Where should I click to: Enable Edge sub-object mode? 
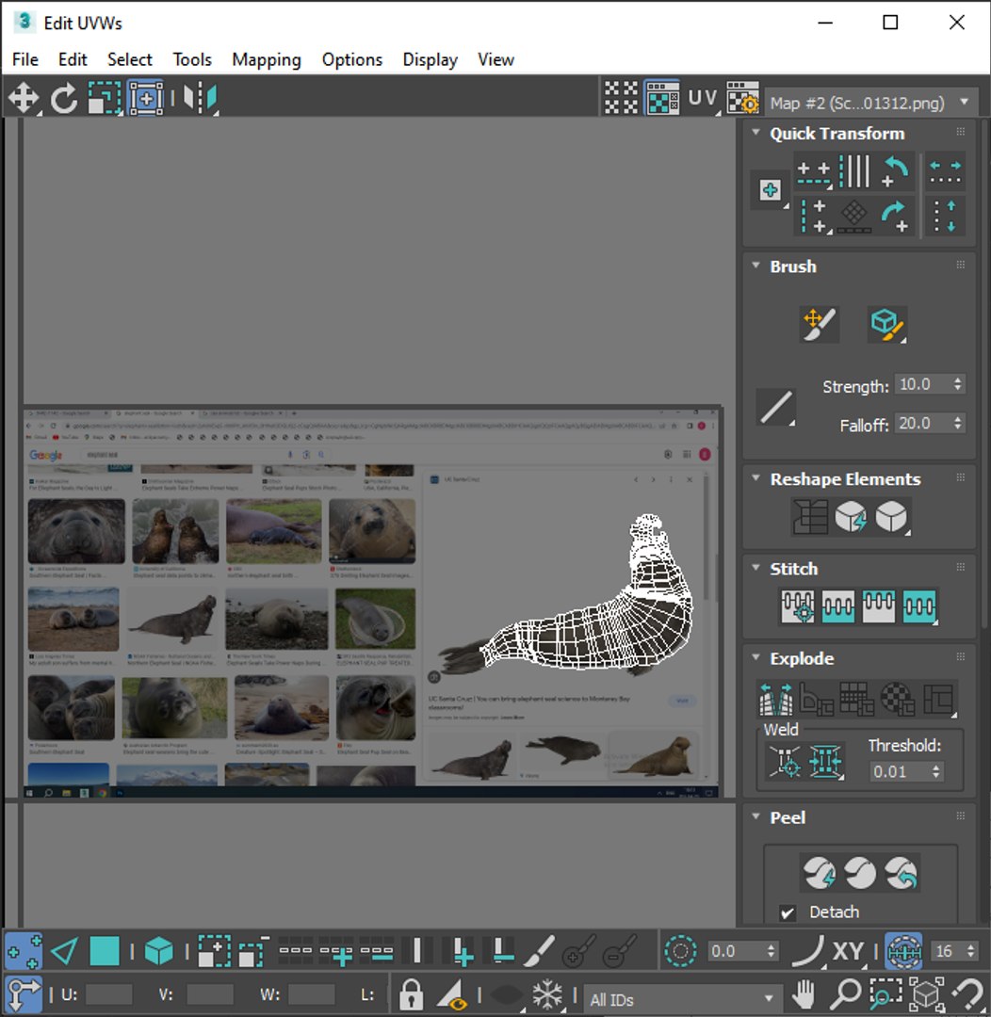64,951
